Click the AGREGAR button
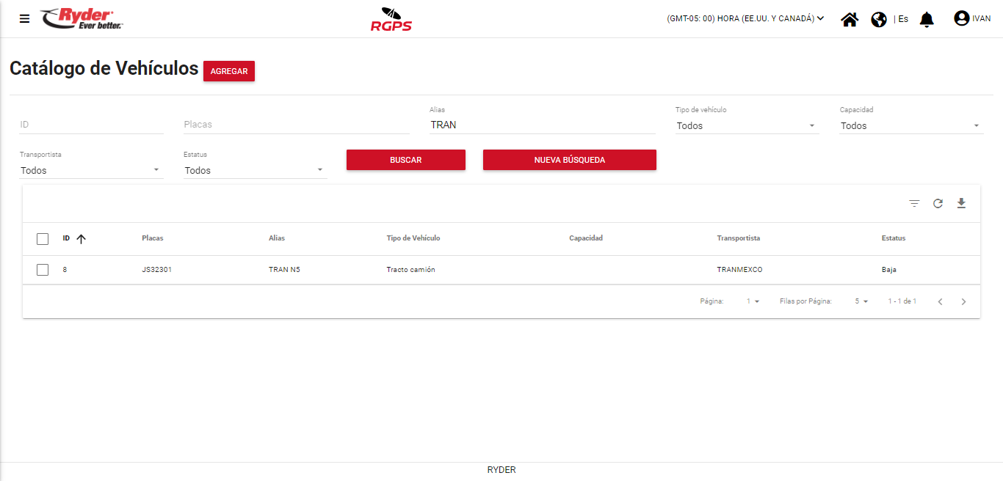1003x481 pixels. point(229,71)
